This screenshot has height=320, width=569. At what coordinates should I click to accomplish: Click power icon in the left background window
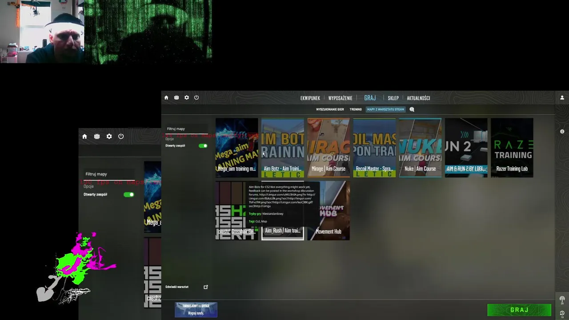(121, 136)
